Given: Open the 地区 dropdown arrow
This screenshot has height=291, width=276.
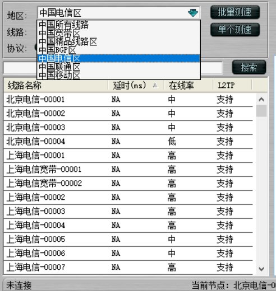Looking at the screenshot, I should [193, 13].
